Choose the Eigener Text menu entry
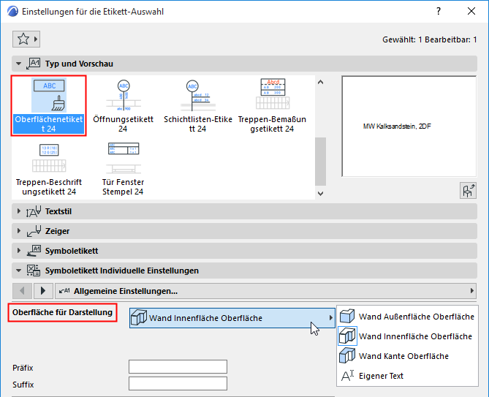 (x=407, y=376)
